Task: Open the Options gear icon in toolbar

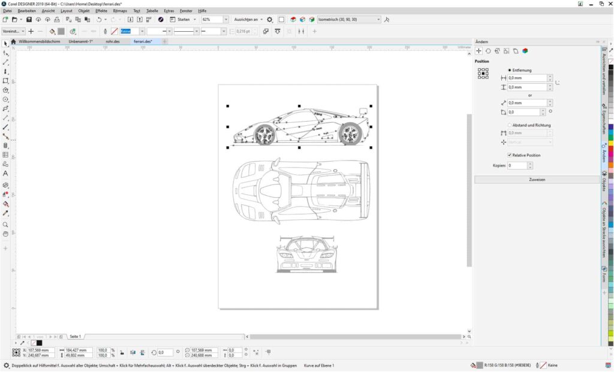Action: (x=270, y=19)
